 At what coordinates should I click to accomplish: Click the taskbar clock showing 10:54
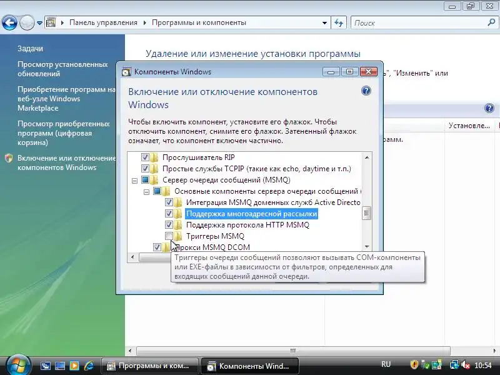pyautogui.click(x=483, y=365)
